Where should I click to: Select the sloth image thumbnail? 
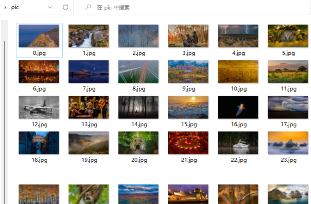[x=89, y=194]
